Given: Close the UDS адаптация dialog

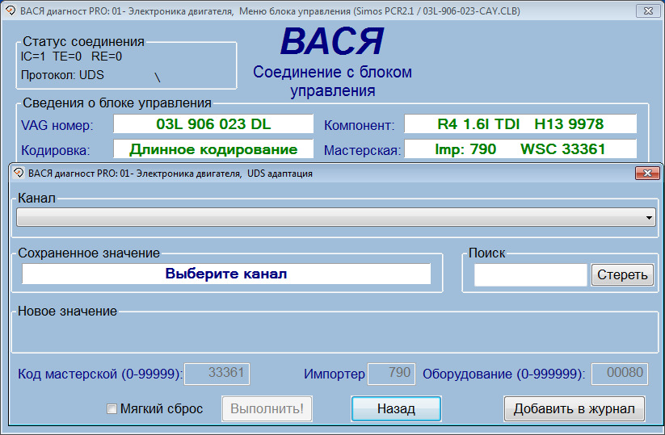Looking at the screenshot, I should pos(647,173).
